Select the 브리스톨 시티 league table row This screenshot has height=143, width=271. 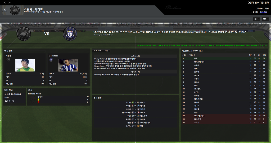pos(224,116)
